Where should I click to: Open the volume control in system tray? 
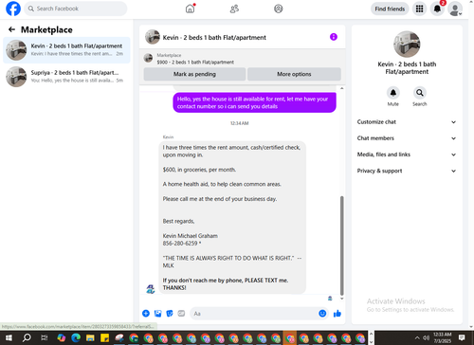pos(426,337)
